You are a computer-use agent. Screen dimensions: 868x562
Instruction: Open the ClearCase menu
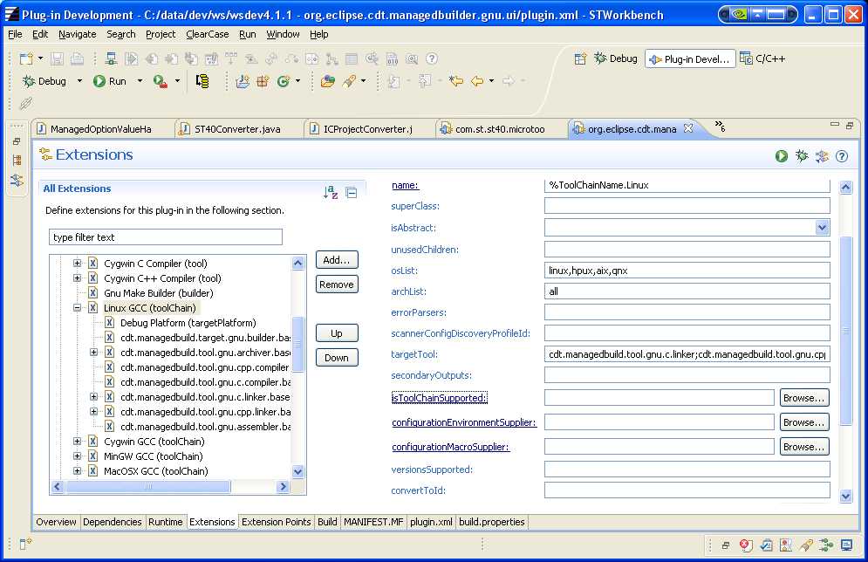[x=208, y=34]
